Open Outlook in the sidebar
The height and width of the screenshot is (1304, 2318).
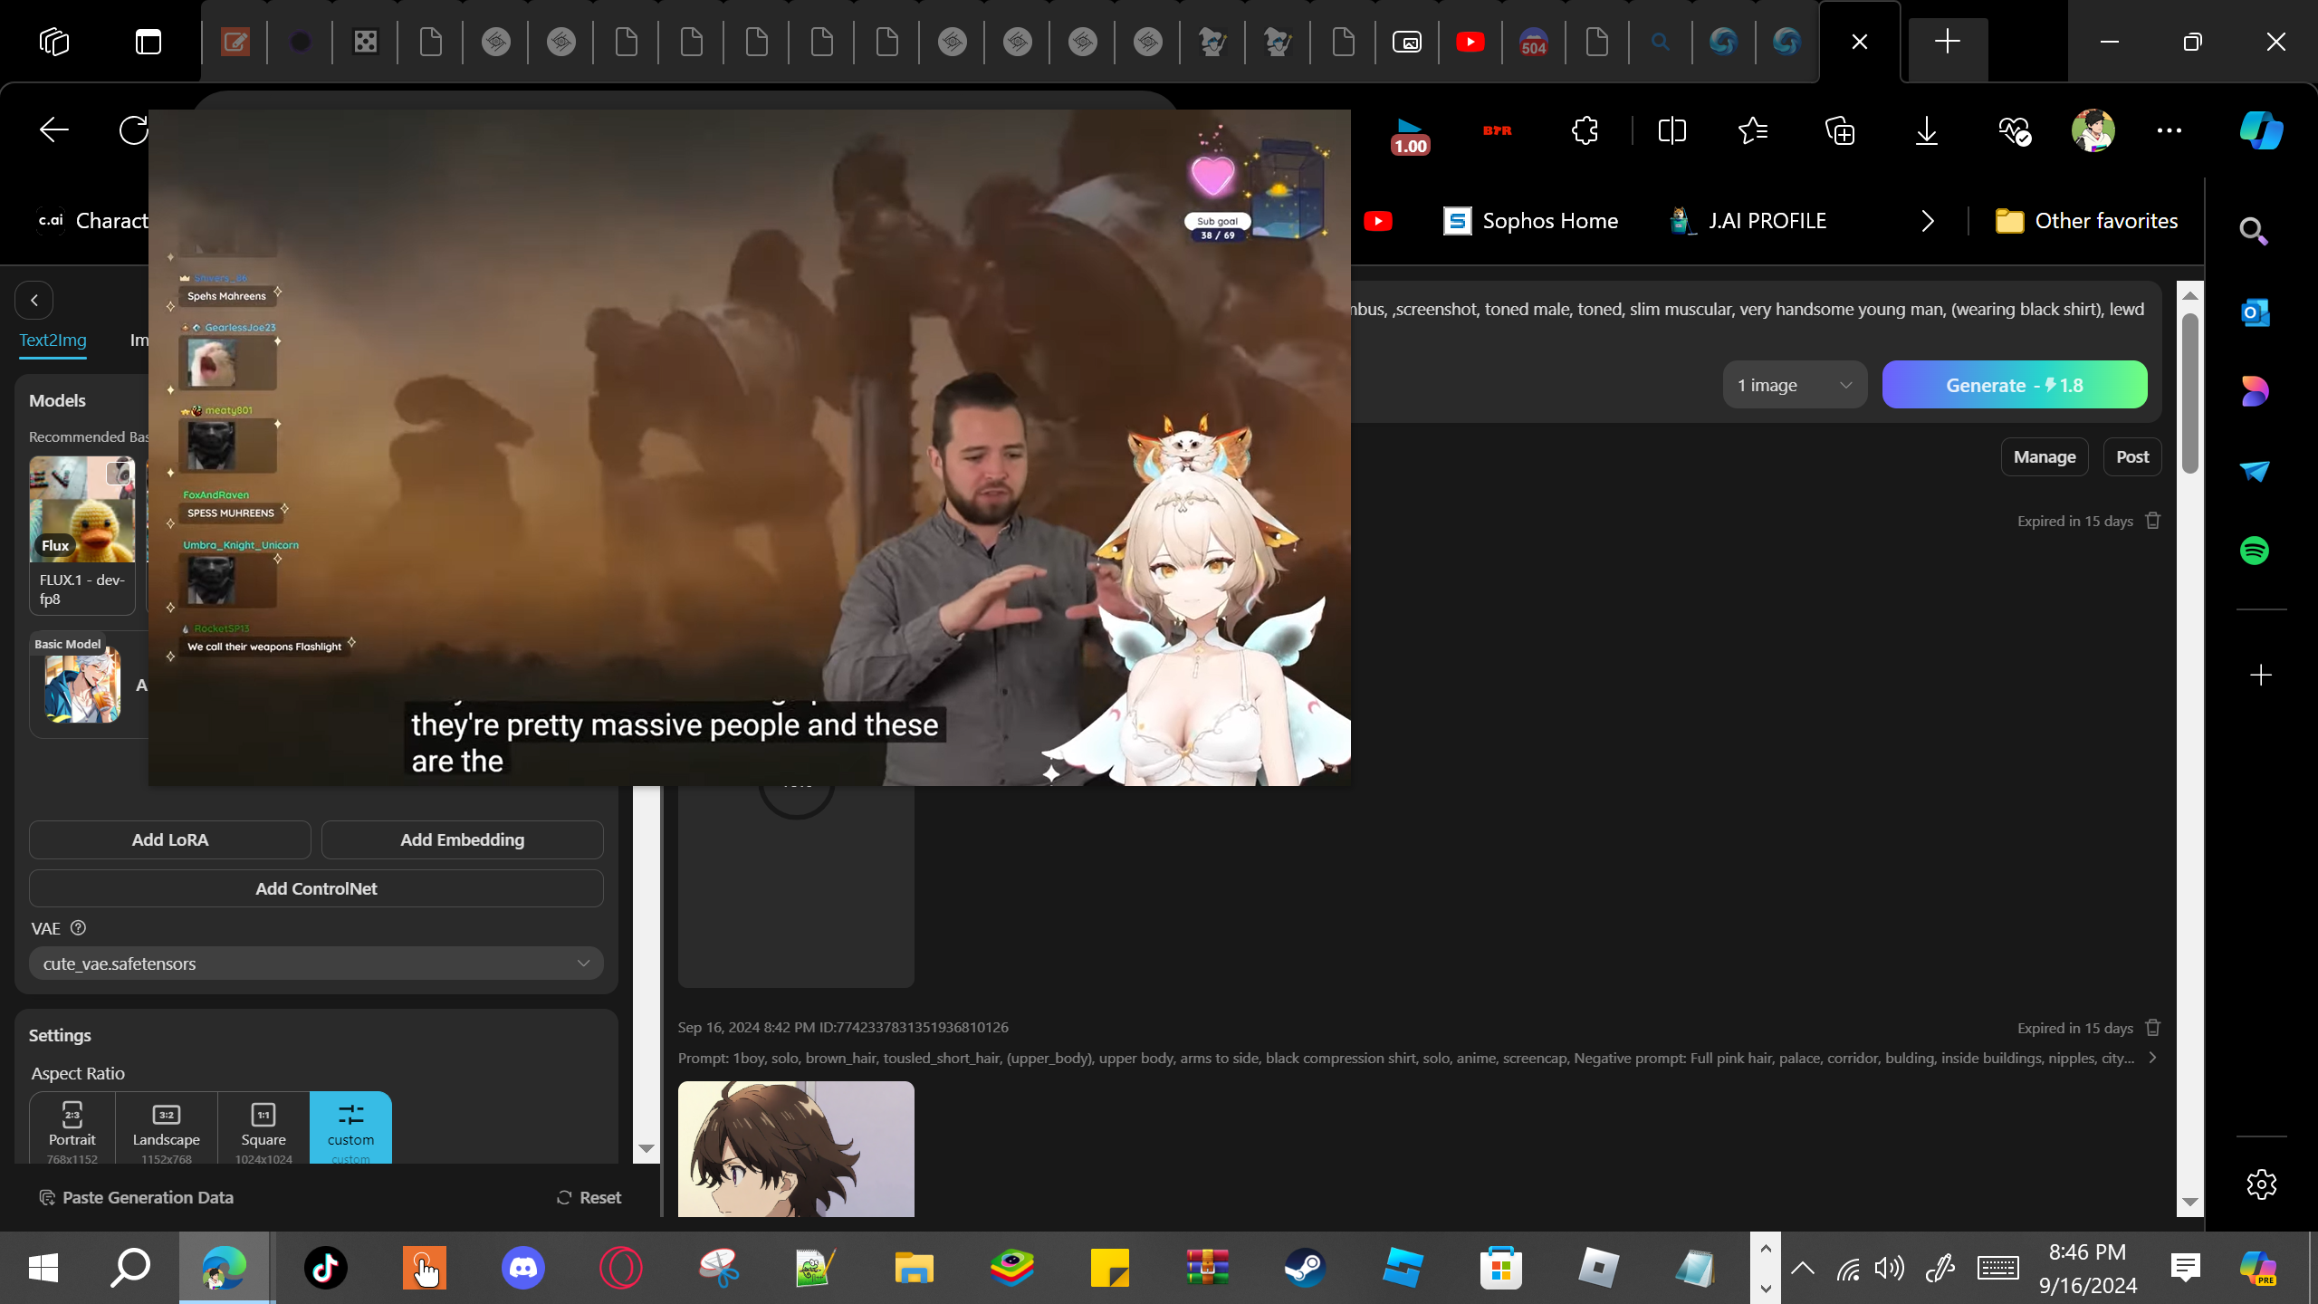[2255, 312]
